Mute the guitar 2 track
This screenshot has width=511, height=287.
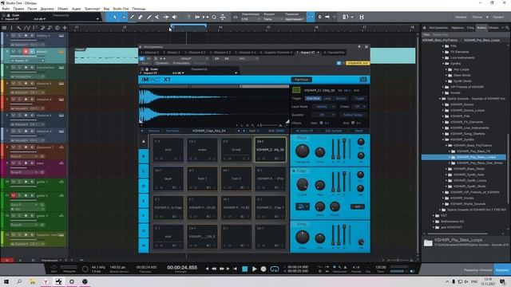coord(13,195)
